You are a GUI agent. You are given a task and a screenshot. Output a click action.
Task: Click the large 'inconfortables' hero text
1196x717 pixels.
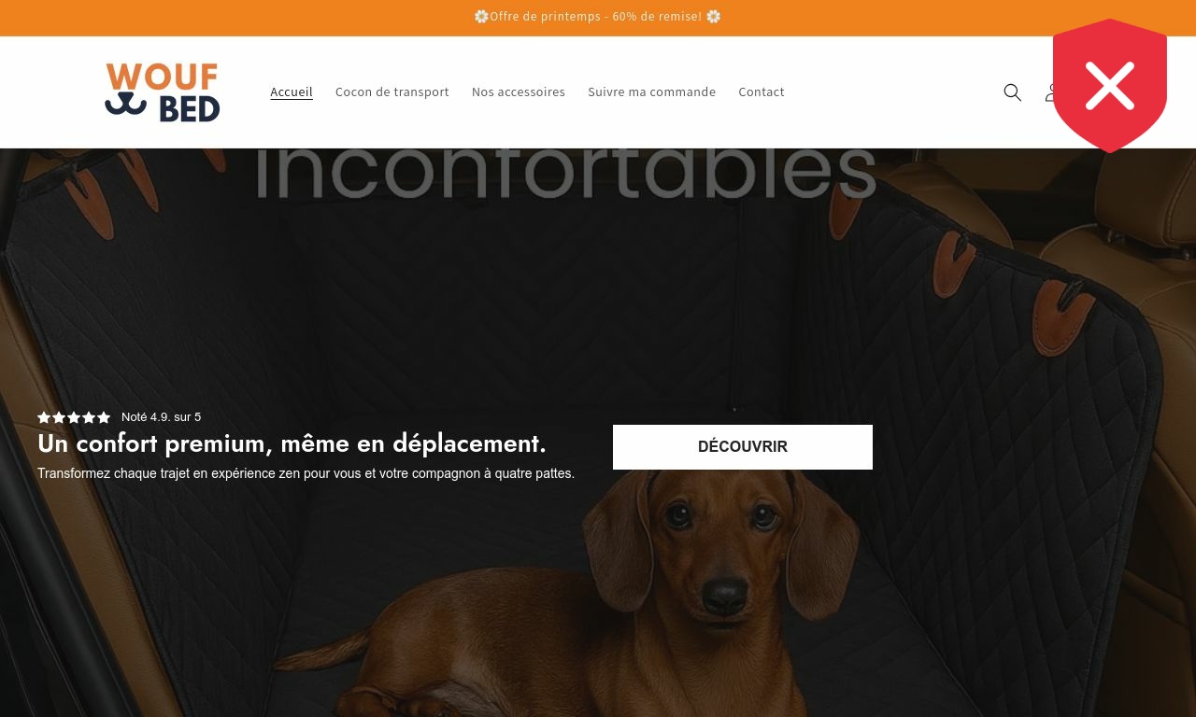tap(566, 172)
